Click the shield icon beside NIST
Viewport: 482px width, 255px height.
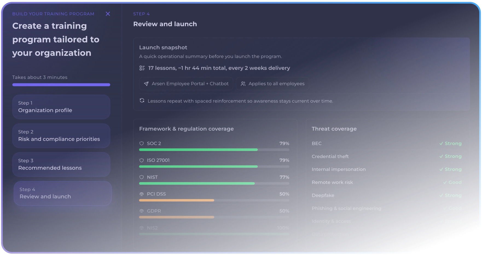click(x=141, y=177)
